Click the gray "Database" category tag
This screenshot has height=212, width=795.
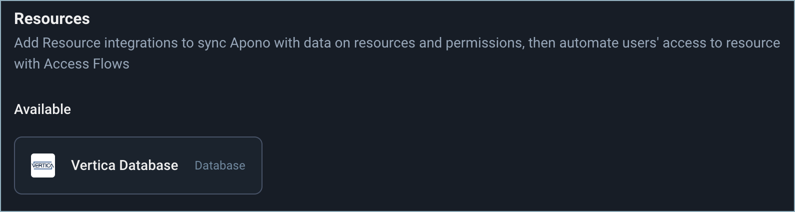point(220,165)
